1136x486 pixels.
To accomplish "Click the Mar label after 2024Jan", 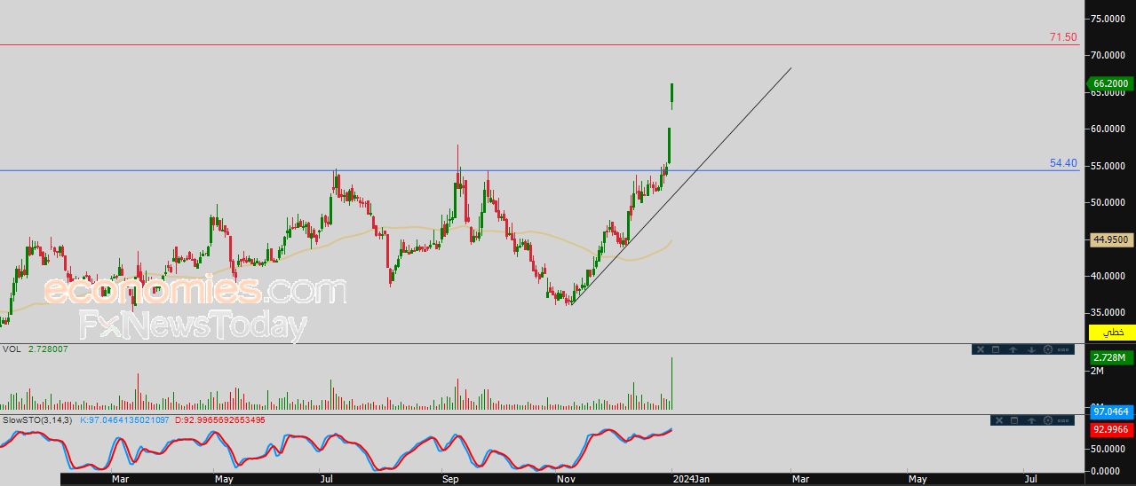I will [800, 479].
